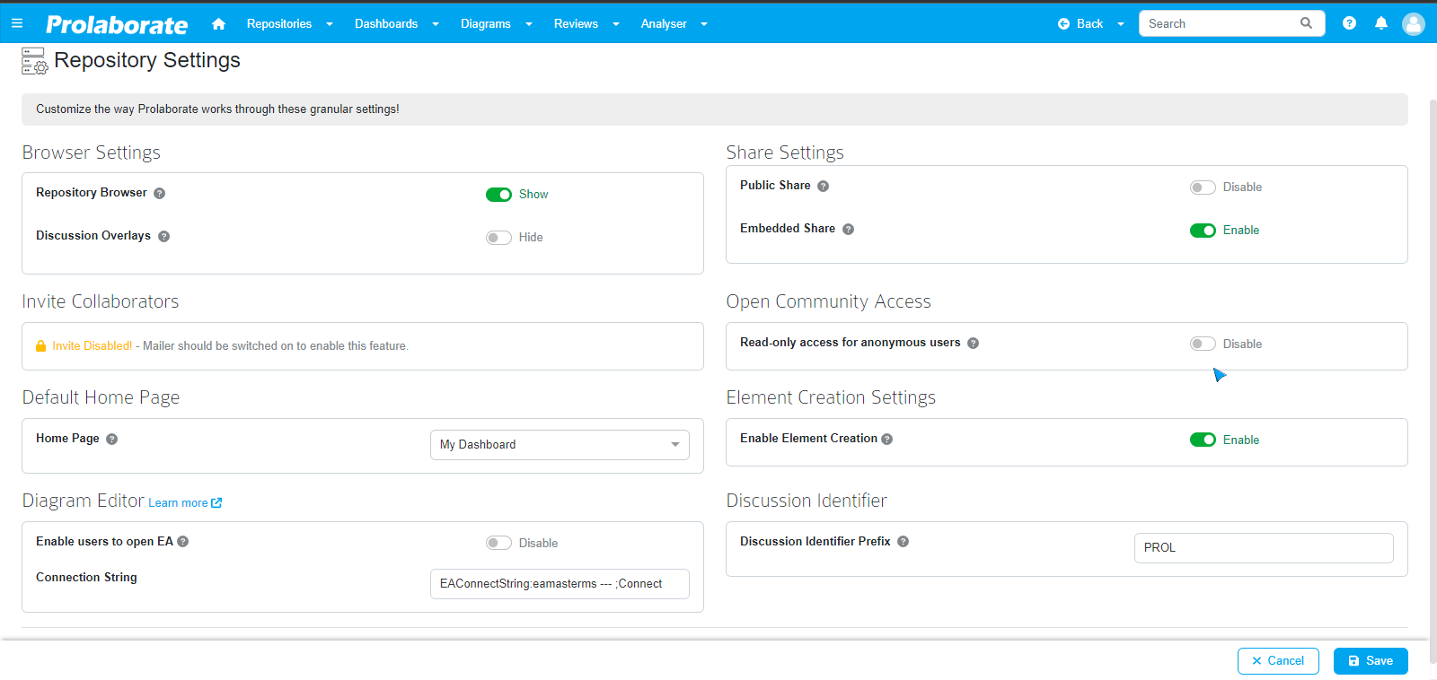Click the 'Invite Disabled!' warning text
The image size is (1437, 680).
(x=92, y=346)
